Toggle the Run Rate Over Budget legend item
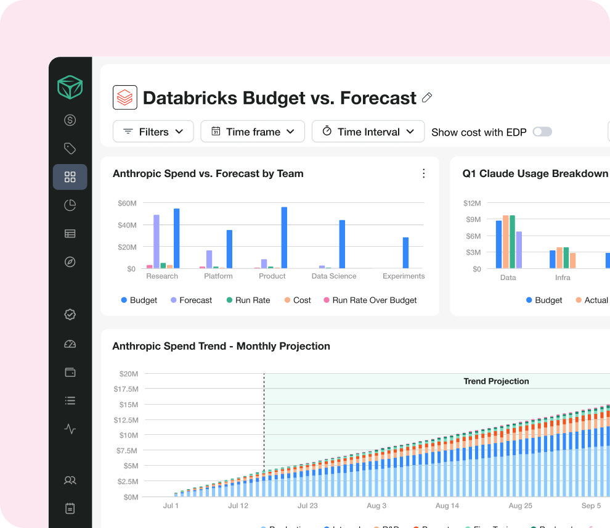The width and height of the screenshot is (610, 528). pyautogui.click(x=370, y=300)
